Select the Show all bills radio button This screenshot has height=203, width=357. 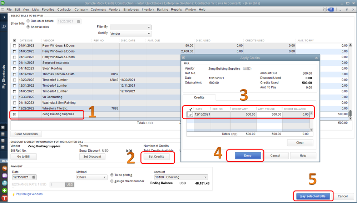(28, 27)
